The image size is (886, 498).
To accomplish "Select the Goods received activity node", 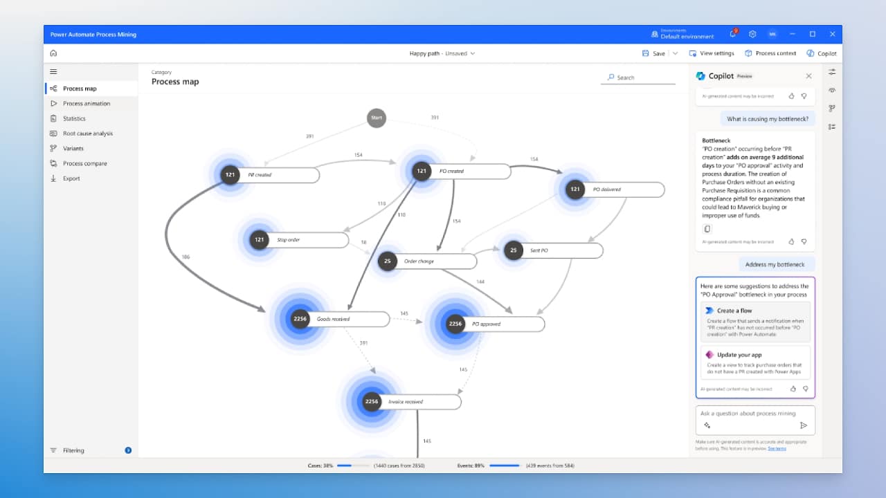I will [340, 319].
